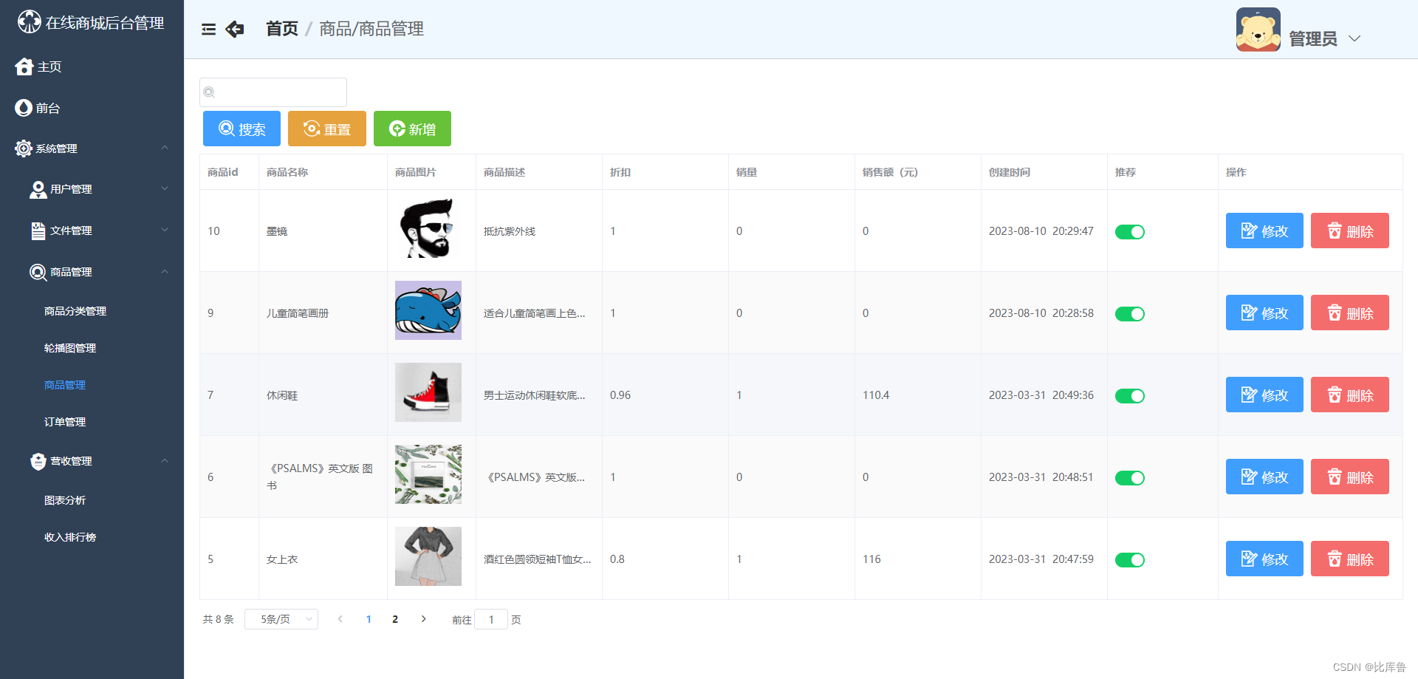Click the 用户管理 user icon
The image size is (1418, 679).
(x=38, y=189)
